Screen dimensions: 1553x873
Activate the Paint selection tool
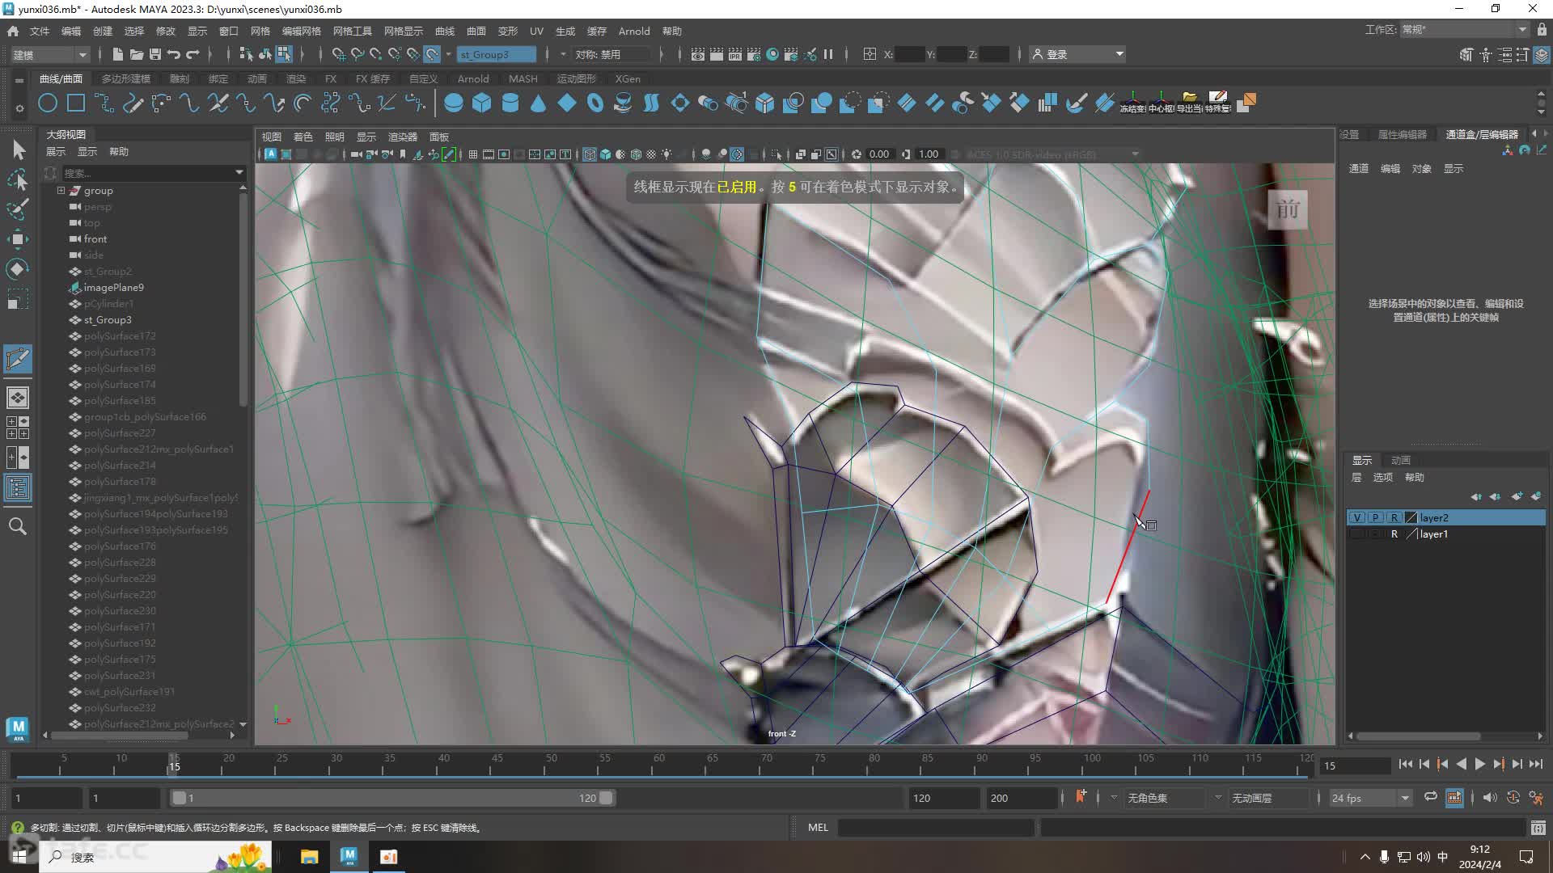pos(18,209)
